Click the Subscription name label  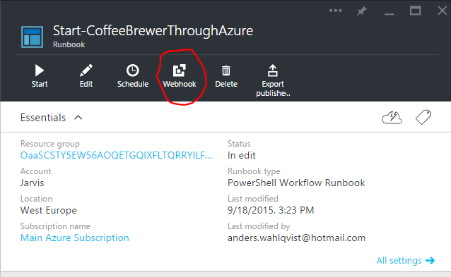point(55,226)
